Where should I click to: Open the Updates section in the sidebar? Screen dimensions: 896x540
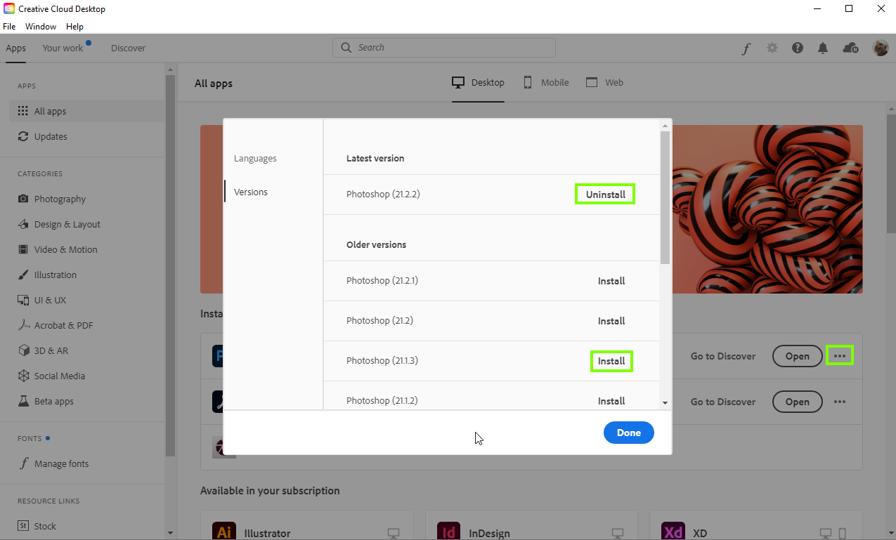click(49, 136)
